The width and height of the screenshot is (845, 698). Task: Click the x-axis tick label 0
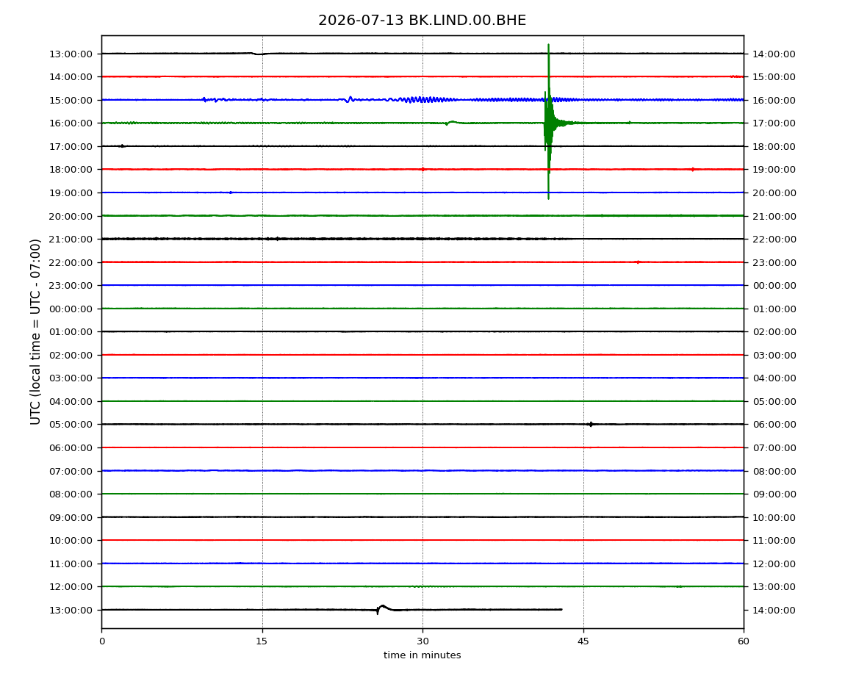102,641
